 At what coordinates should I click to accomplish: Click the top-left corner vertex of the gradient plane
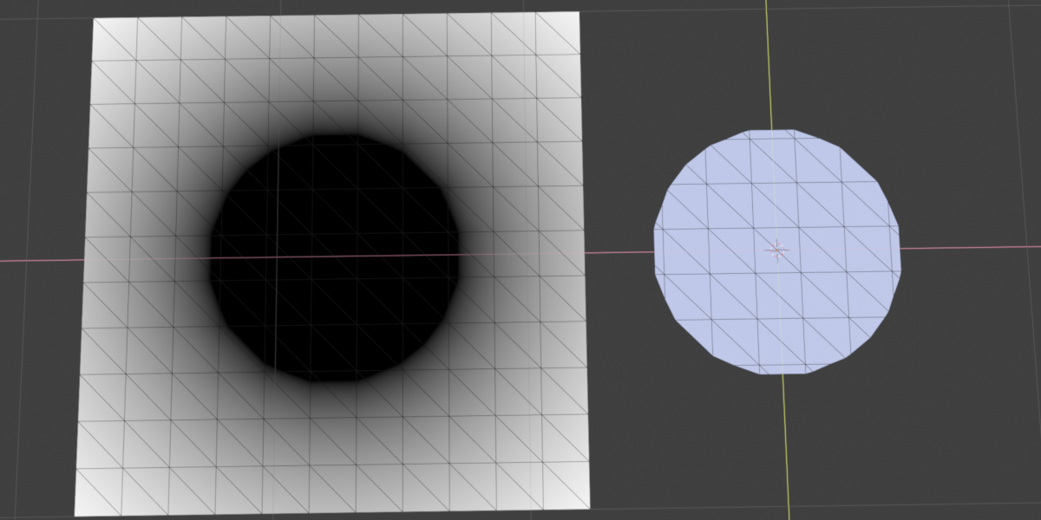tap(94, 18)
